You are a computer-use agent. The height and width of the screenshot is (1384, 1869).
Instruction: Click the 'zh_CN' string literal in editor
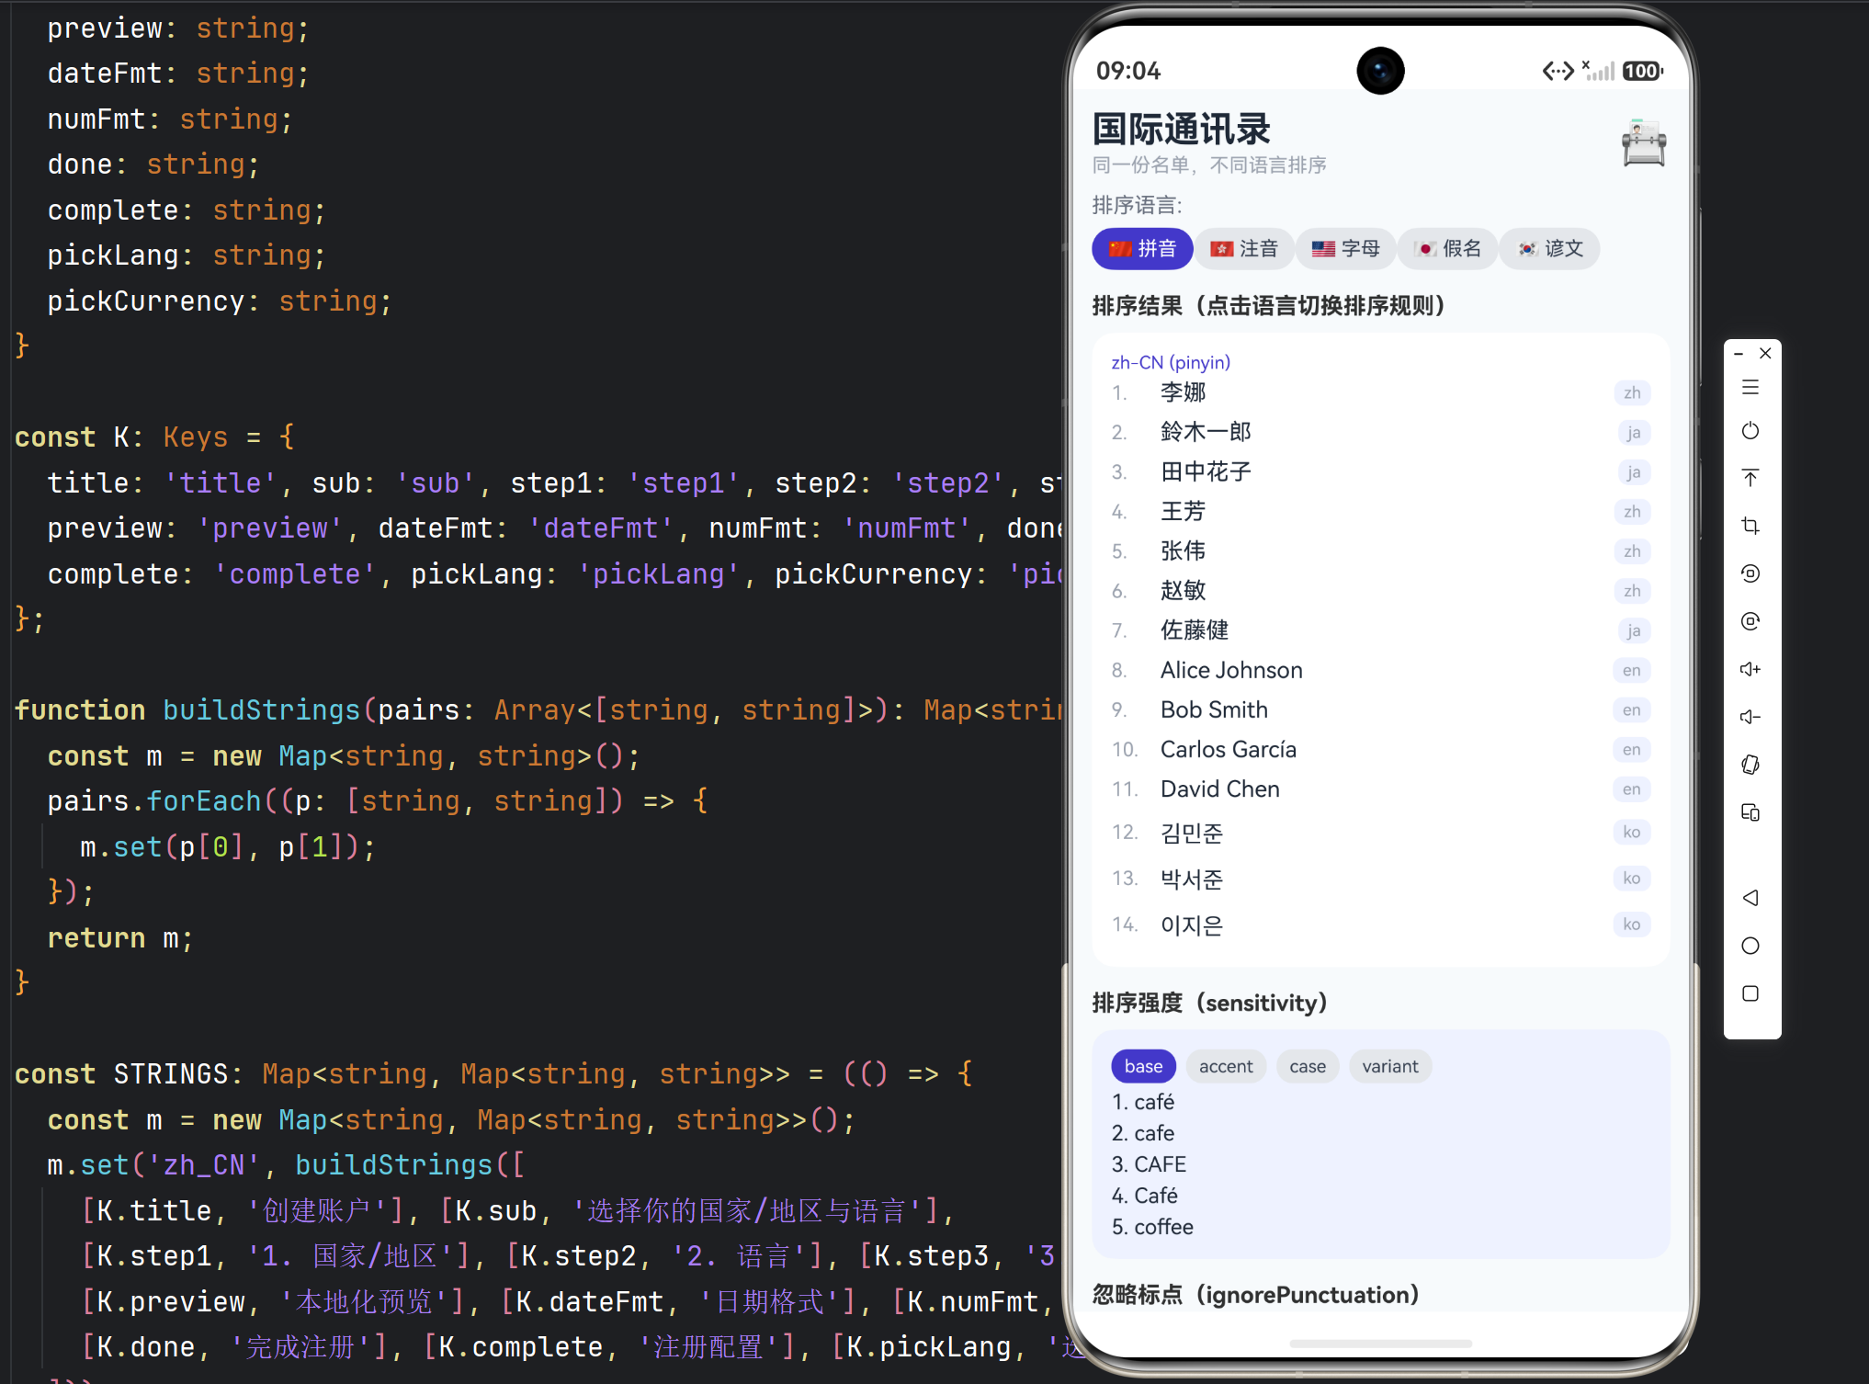(x=204, y=1164)
